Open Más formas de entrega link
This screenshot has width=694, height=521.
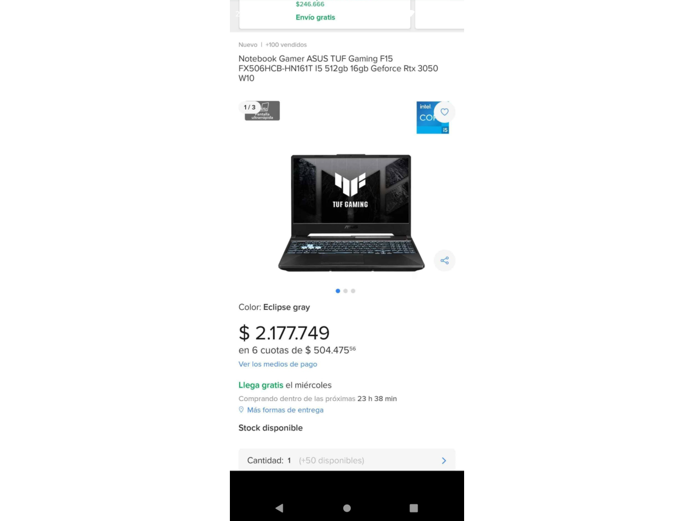click(x=285, y=410)
